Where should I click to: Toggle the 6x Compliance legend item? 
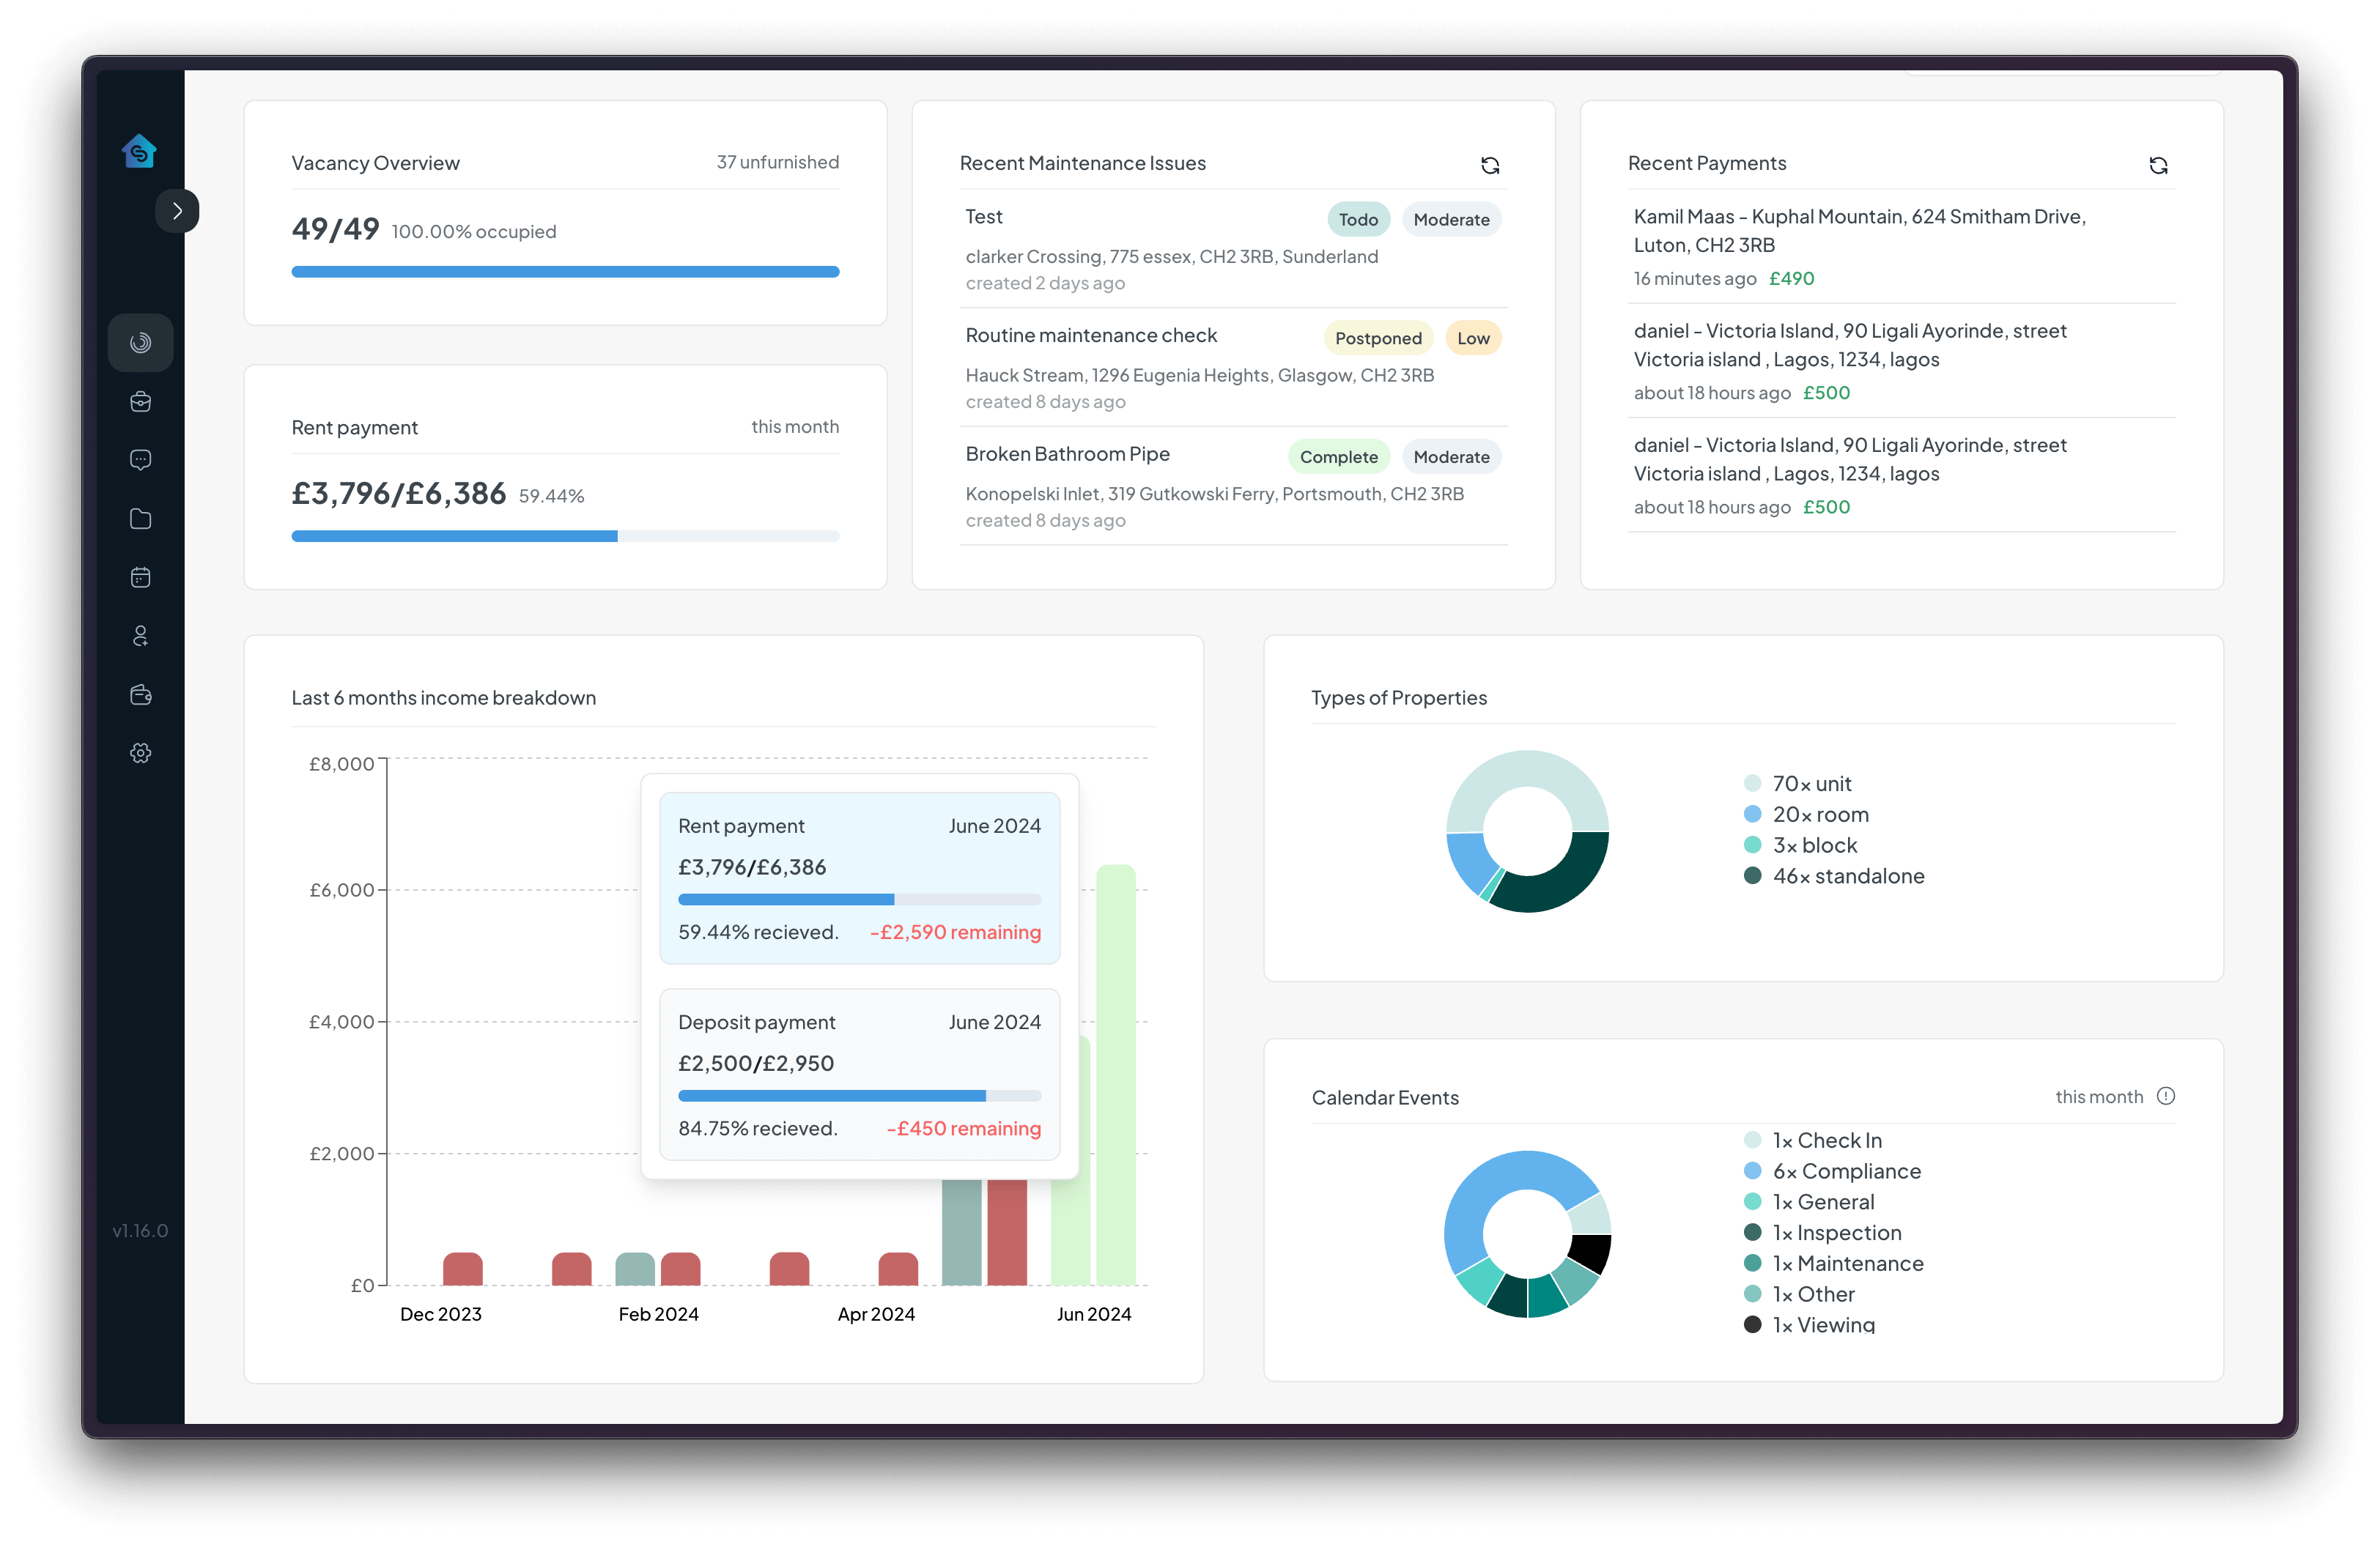(x=1832, y=1171)
